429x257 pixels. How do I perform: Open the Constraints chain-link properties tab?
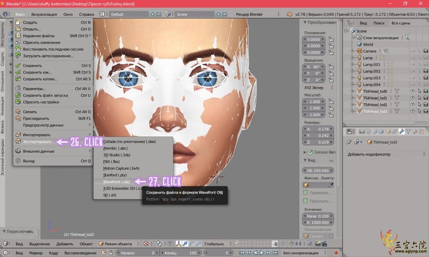(x=395, y=132)
